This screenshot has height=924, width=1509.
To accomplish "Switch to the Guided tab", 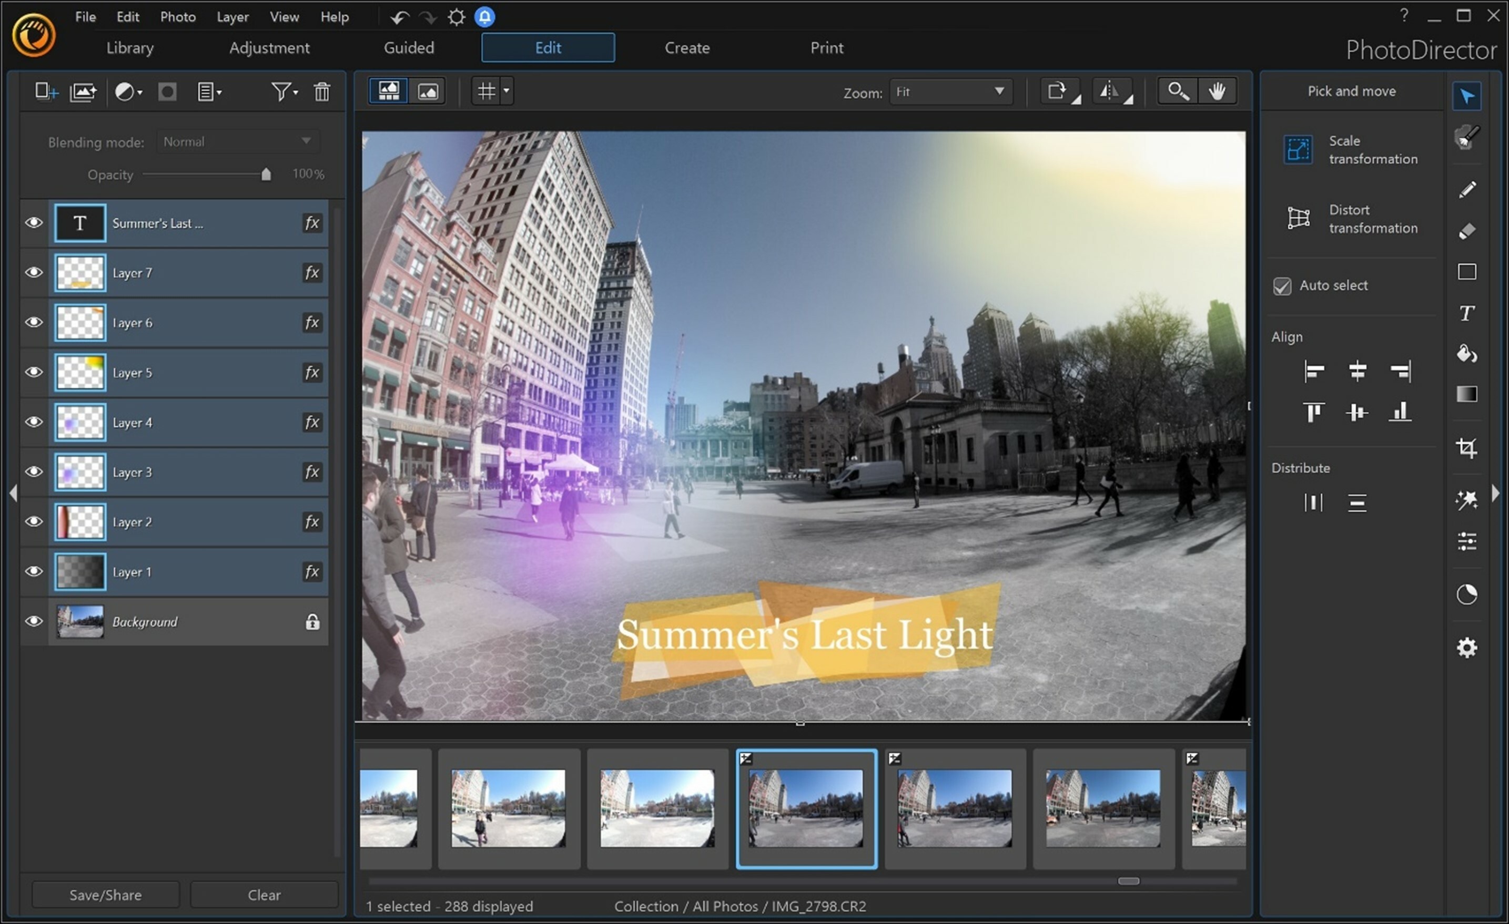I will click(410, 47).
